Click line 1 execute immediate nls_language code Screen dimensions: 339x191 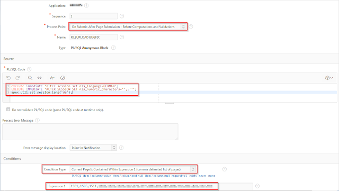coord(65,86)
